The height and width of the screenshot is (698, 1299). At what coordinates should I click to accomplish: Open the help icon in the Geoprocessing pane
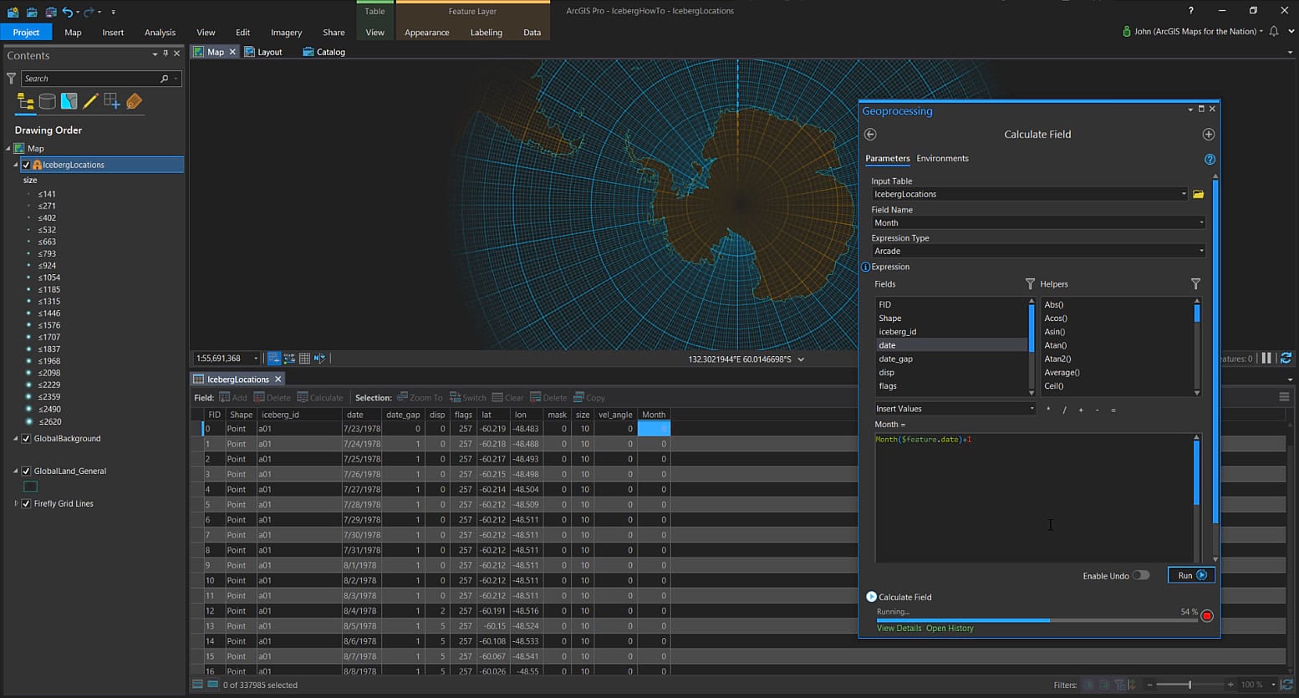click(1209, 159)
